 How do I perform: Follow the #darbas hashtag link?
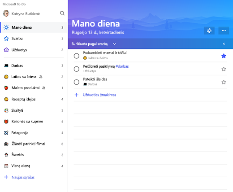[122, 66]
